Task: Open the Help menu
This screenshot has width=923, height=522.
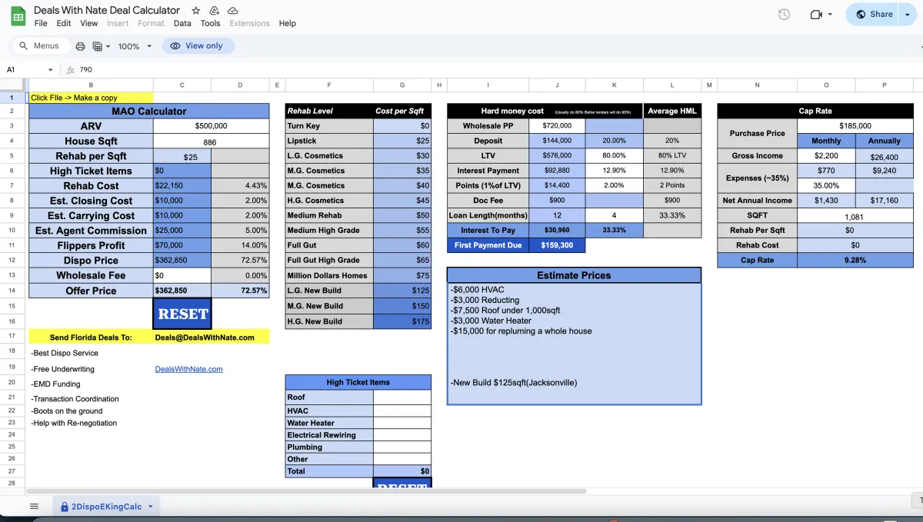Action: point(288,23)
